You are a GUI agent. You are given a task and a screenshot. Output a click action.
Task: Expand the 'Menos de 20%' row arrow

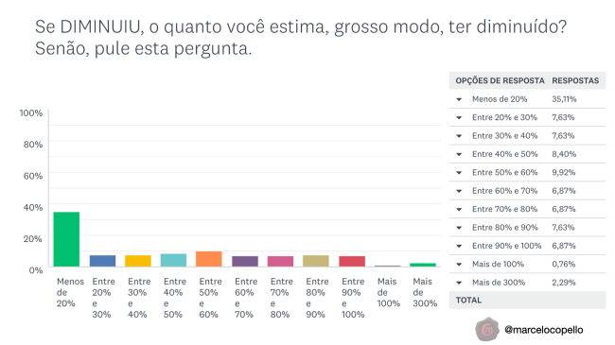tap(459, 99)
